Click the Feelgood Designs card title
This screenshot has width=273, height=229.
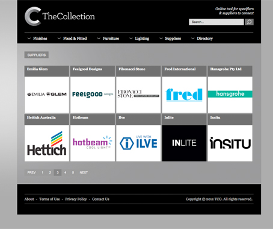click(87, 69)
